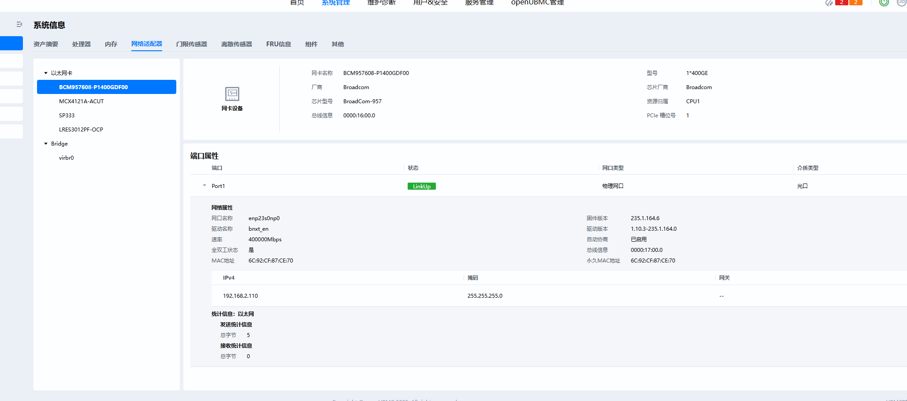This screenshot has width=907, height=401.
Task: Select the 网络适配器 tab
Action: (x=147, y=44)
